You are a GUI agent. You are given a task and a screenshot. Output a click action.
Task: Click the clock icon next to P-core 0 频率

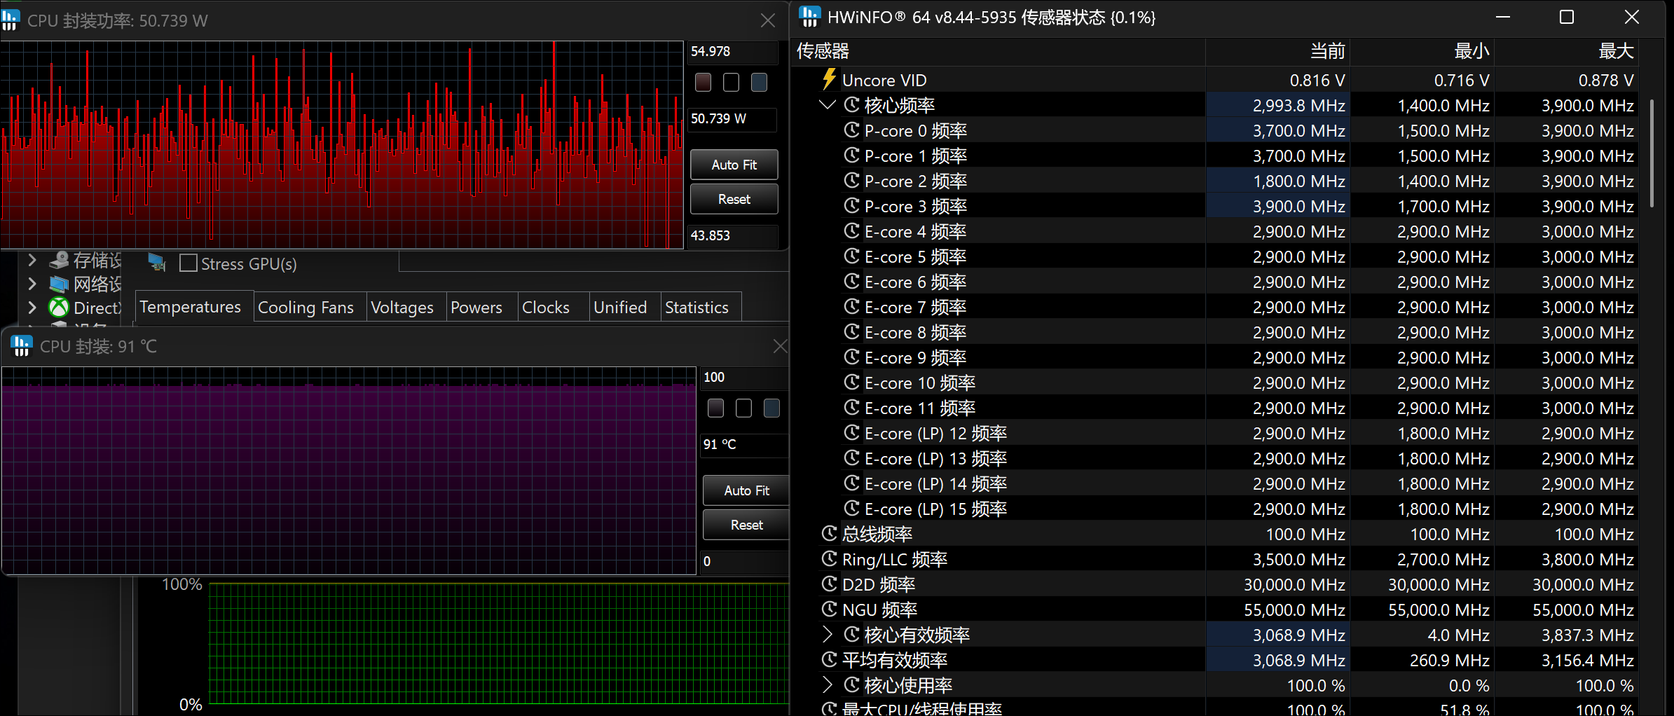(x=851, y=130)
